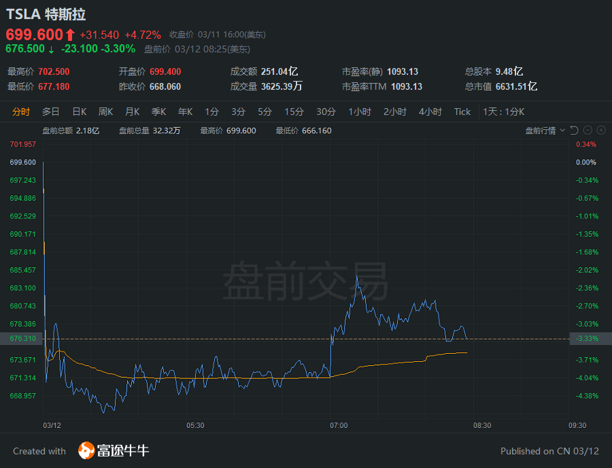The image size is (612, 468).
Task: Click the 07:00 time axis marker
Action: pyautogui.click(x=339, y=425)
